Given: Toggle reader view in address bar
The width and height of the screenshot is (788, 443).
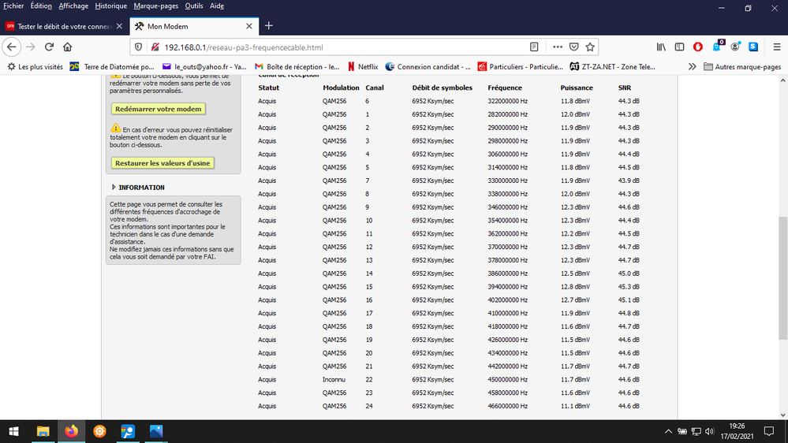Looking at the screenshot, I should pyautogui.click(x=535, y=47).
